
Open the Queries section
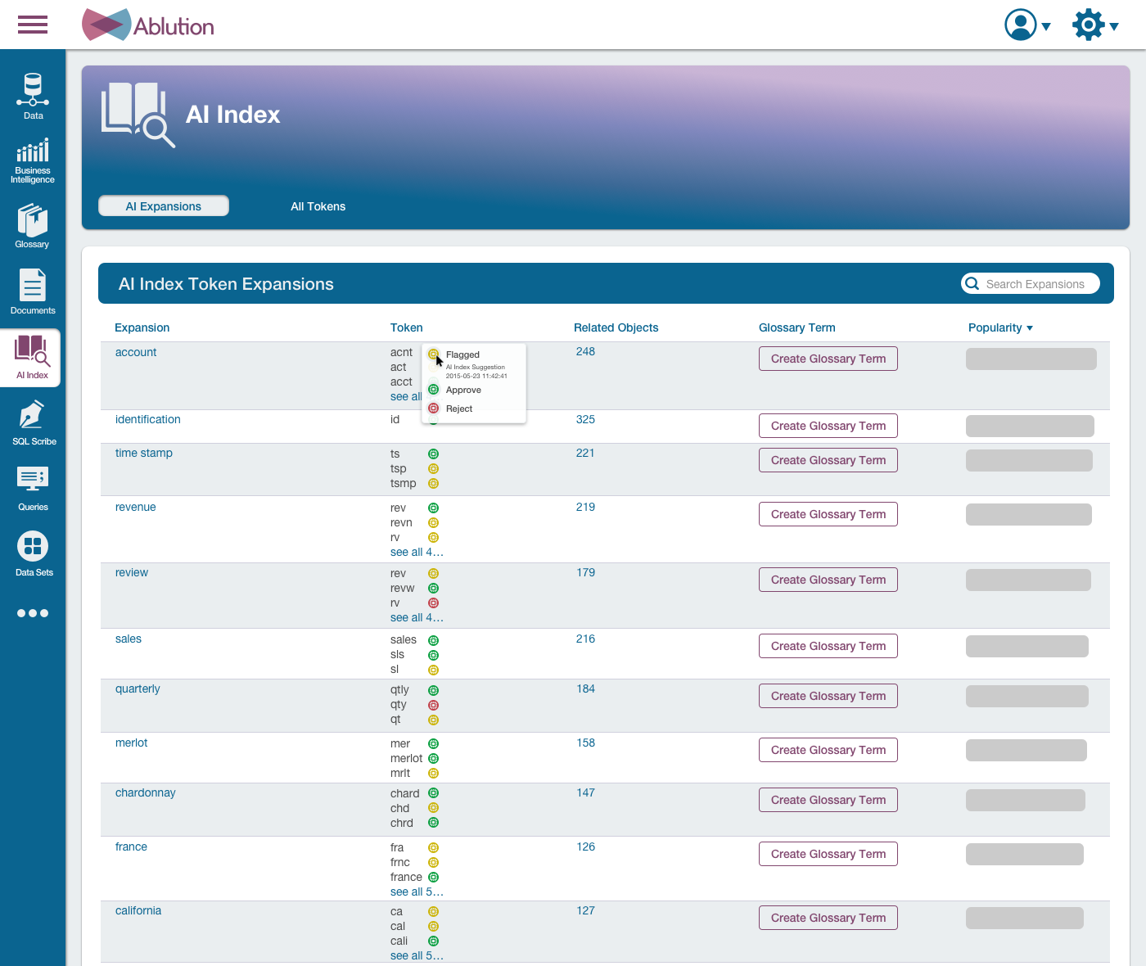coord(33,489)
